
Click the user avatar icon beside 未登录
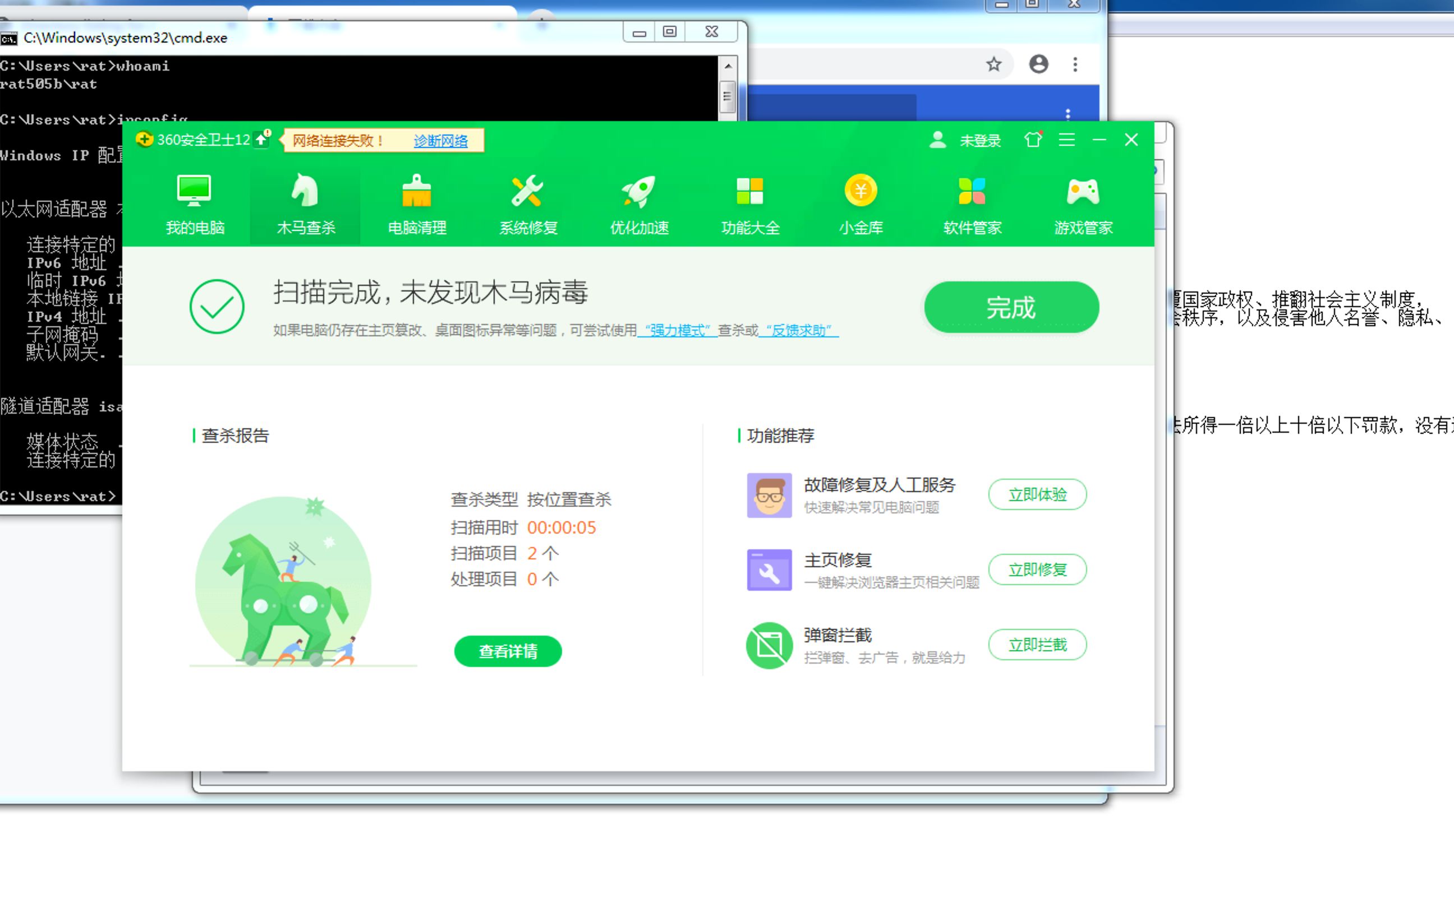(937, 140)
